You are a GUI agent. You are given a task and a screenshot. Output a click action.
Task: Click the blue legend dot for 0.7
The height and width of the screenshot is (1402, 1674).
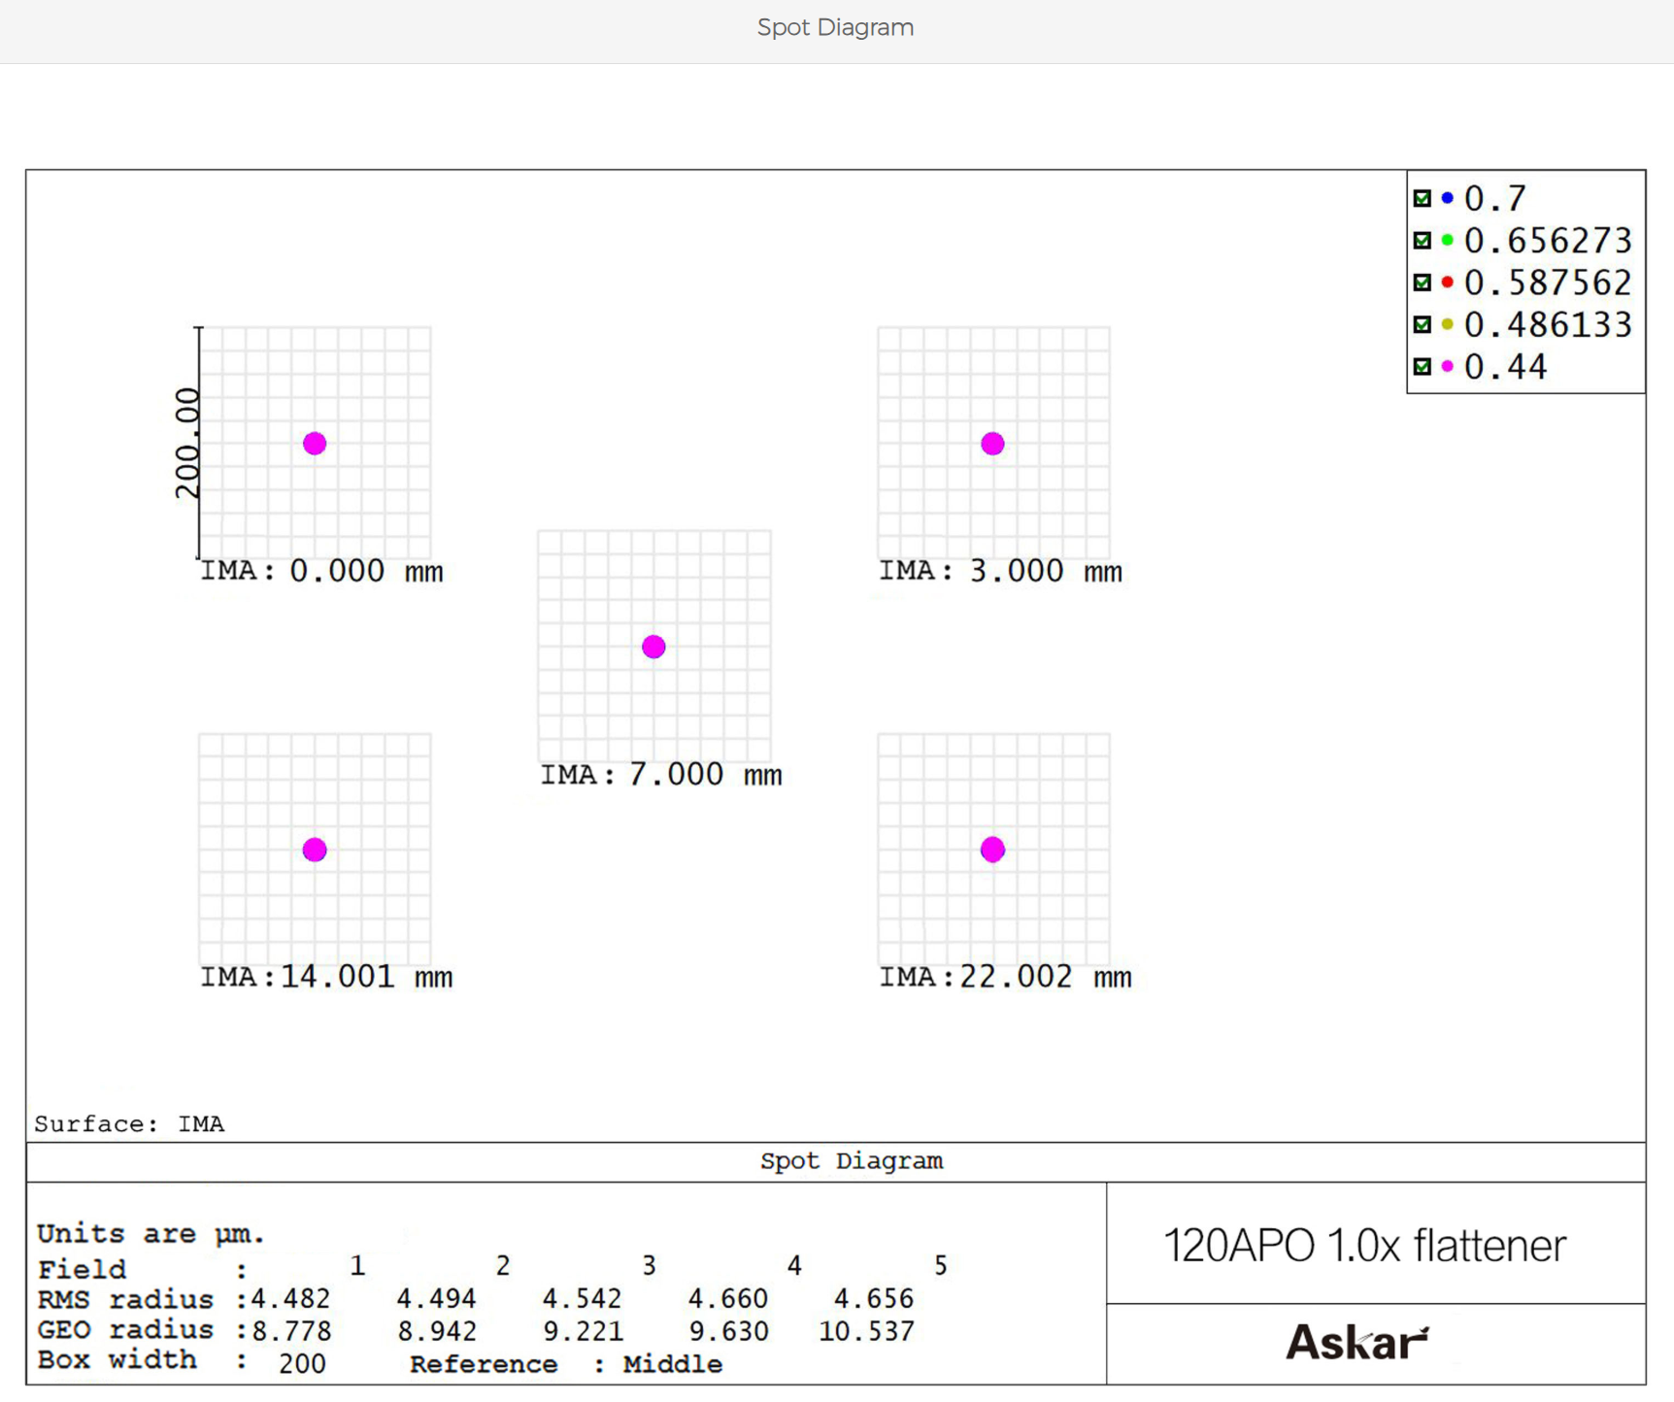1447,198
